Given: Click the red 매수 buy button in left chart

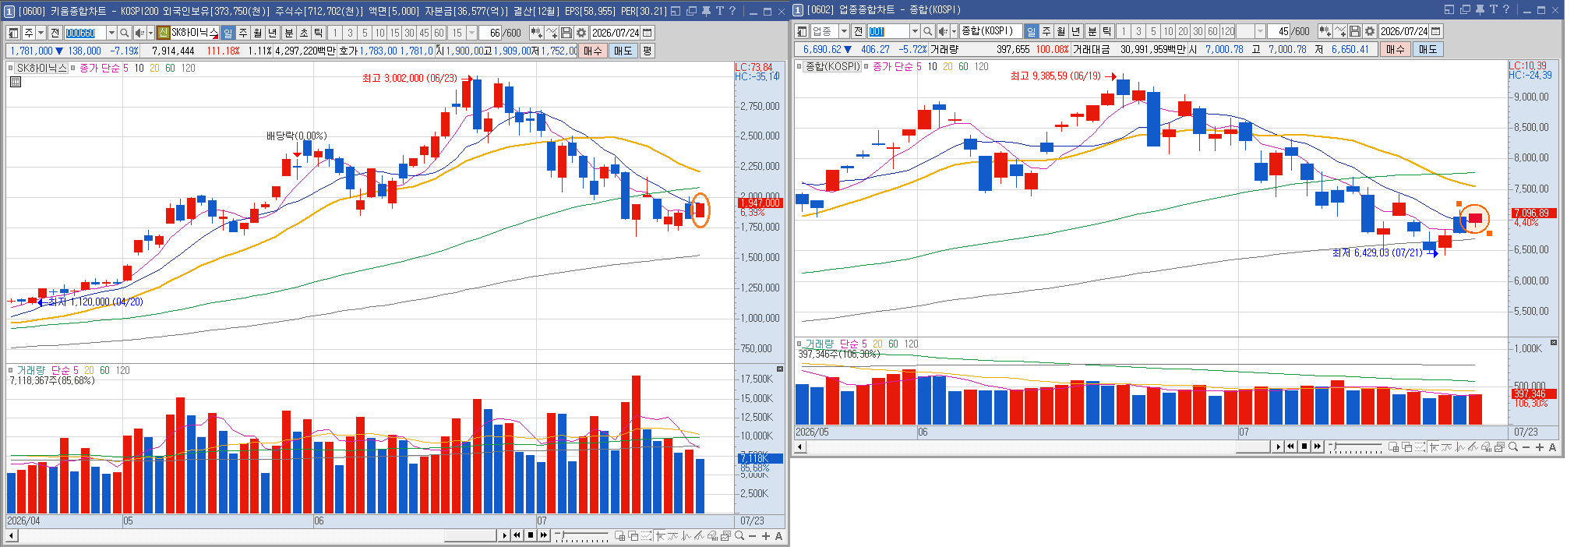Looking at the screenshot, I should (593, 51).
